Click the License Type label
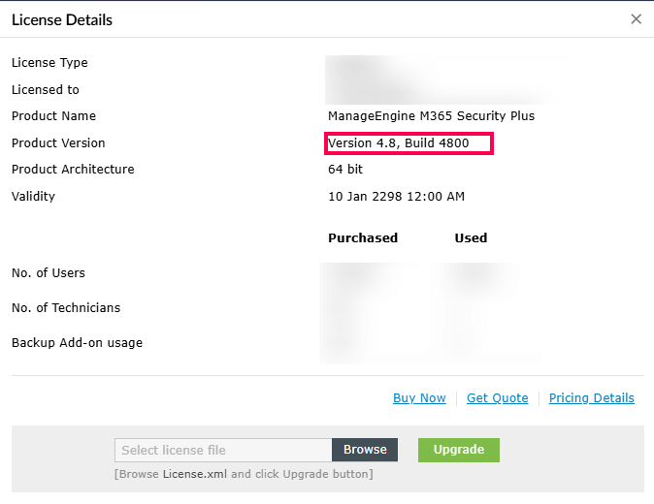This screenshot has height=504, width=654. (x=49, y=63)
